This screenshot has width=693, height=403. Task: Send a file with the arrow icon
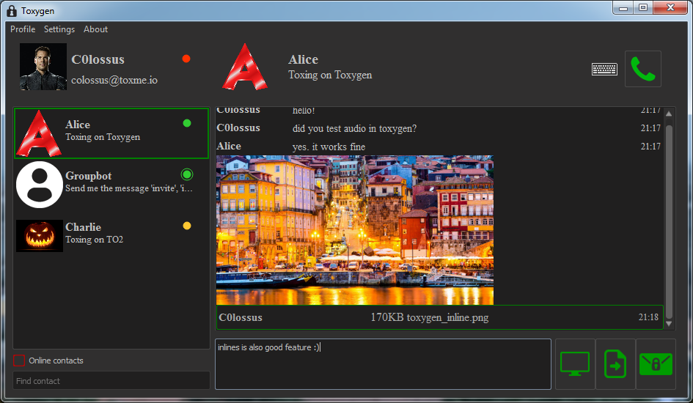click(x=615, y=364)
